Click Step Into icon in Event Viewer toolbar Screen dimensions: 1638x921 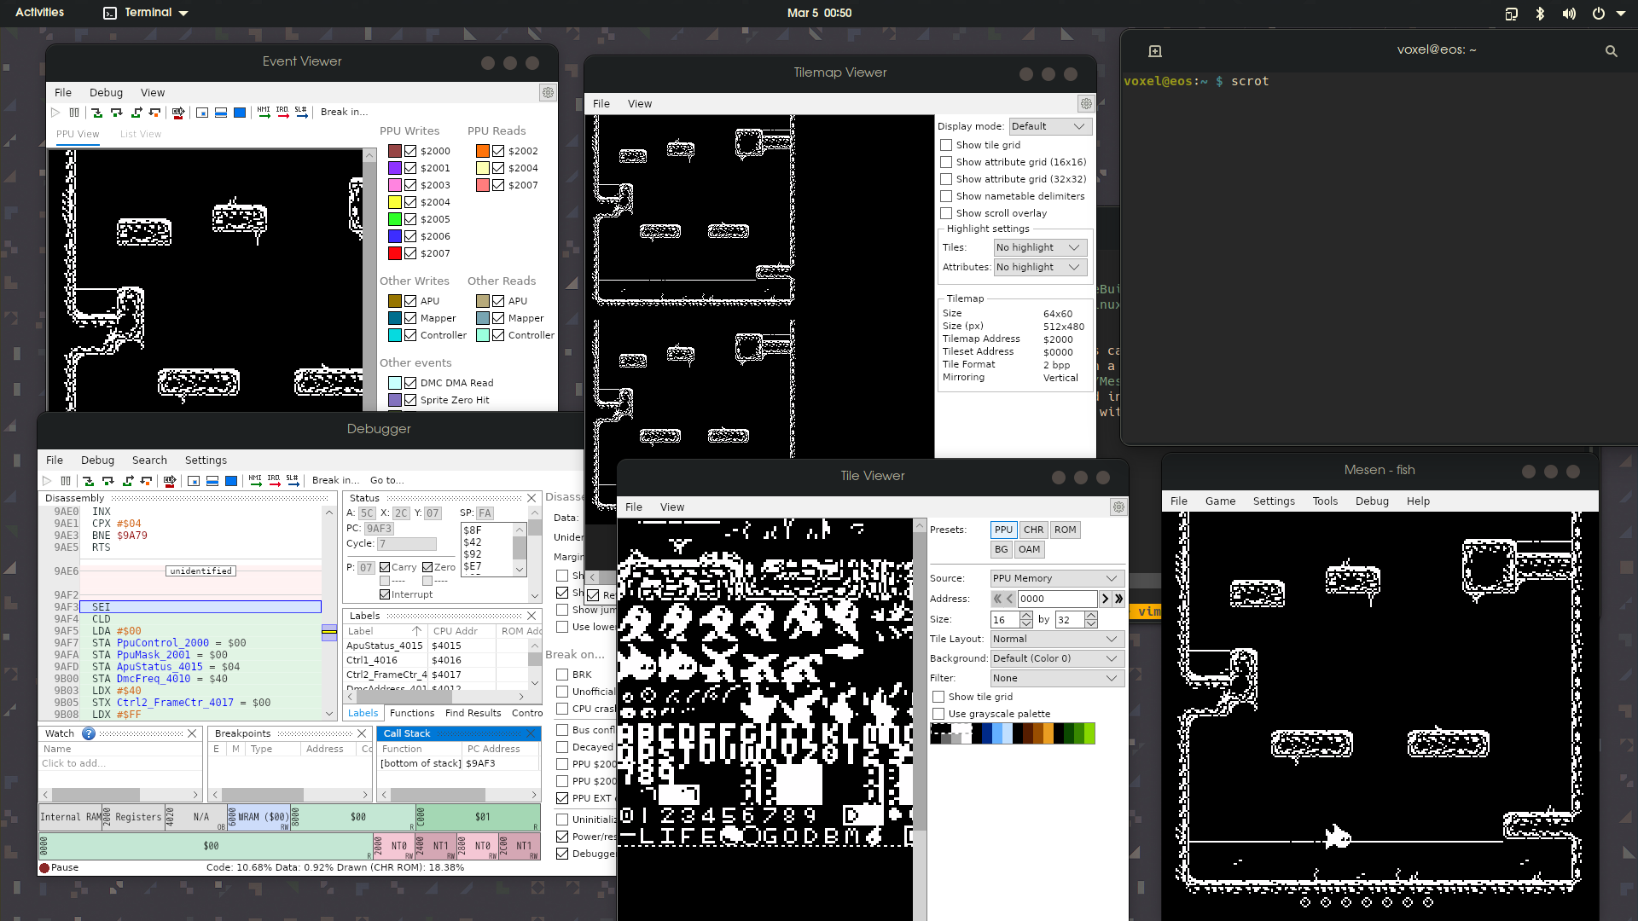97,113
